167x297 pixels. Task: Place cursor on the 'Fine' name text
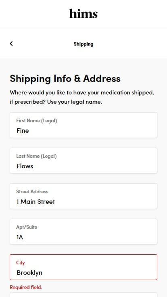pos(23,130)
